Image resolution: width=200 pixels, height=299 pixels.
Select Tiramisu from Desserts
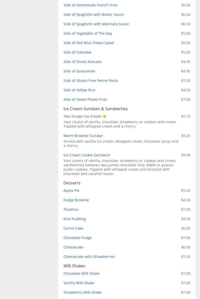(71, 209)
